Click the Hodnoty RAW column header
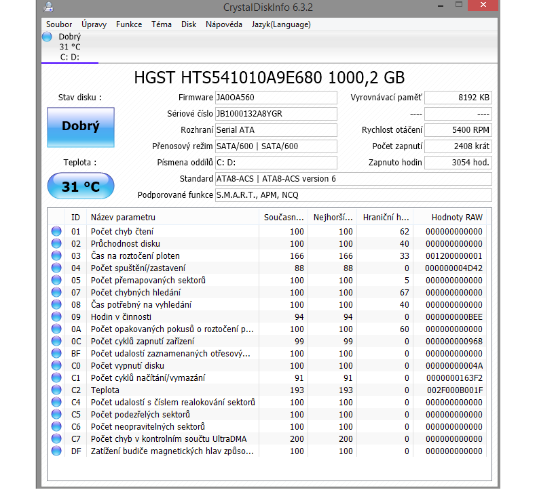Image resolution: width=556 pixels, height=490 pixels. pos(450,217)
